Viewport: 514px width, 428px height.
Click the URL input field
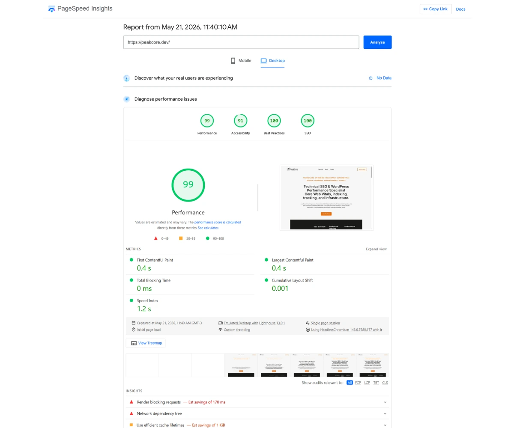pos(241,42)
